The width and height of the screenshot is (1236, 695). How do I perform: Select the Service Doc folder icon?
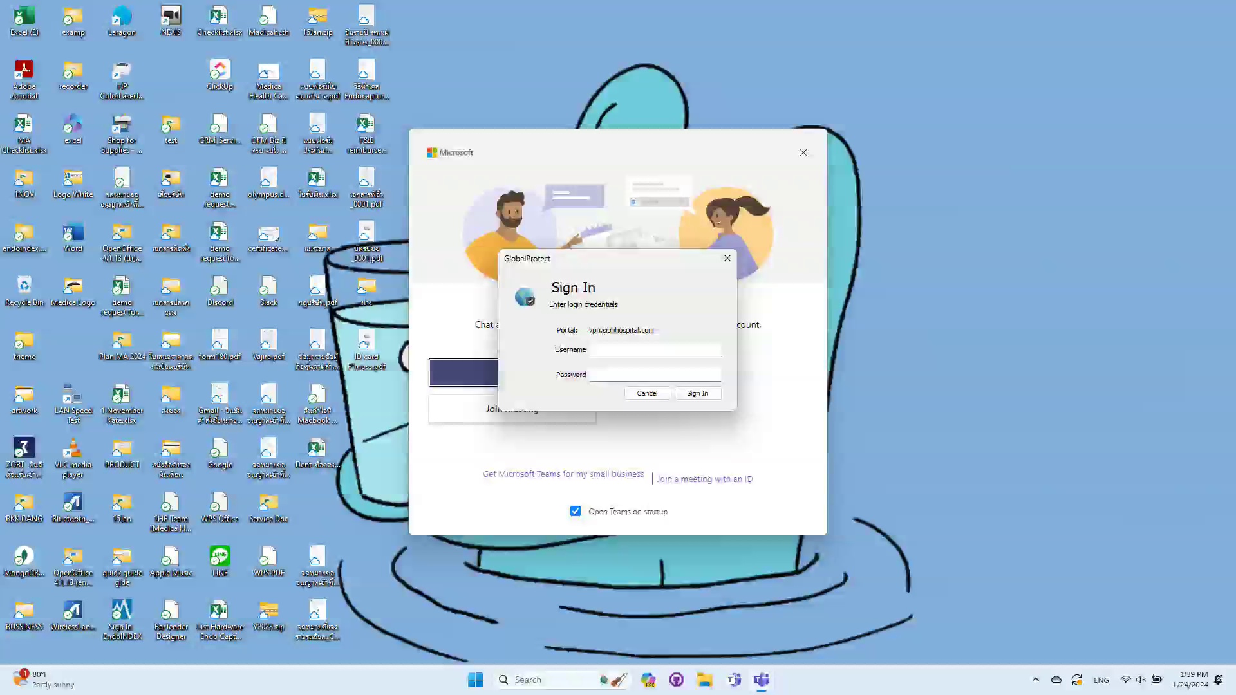click(x=268, y=508)
